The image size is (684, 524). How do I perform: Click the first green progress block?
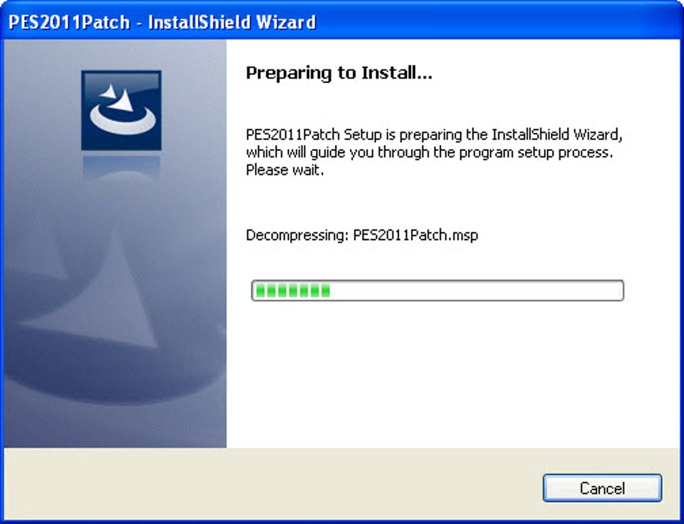point(260,291)
